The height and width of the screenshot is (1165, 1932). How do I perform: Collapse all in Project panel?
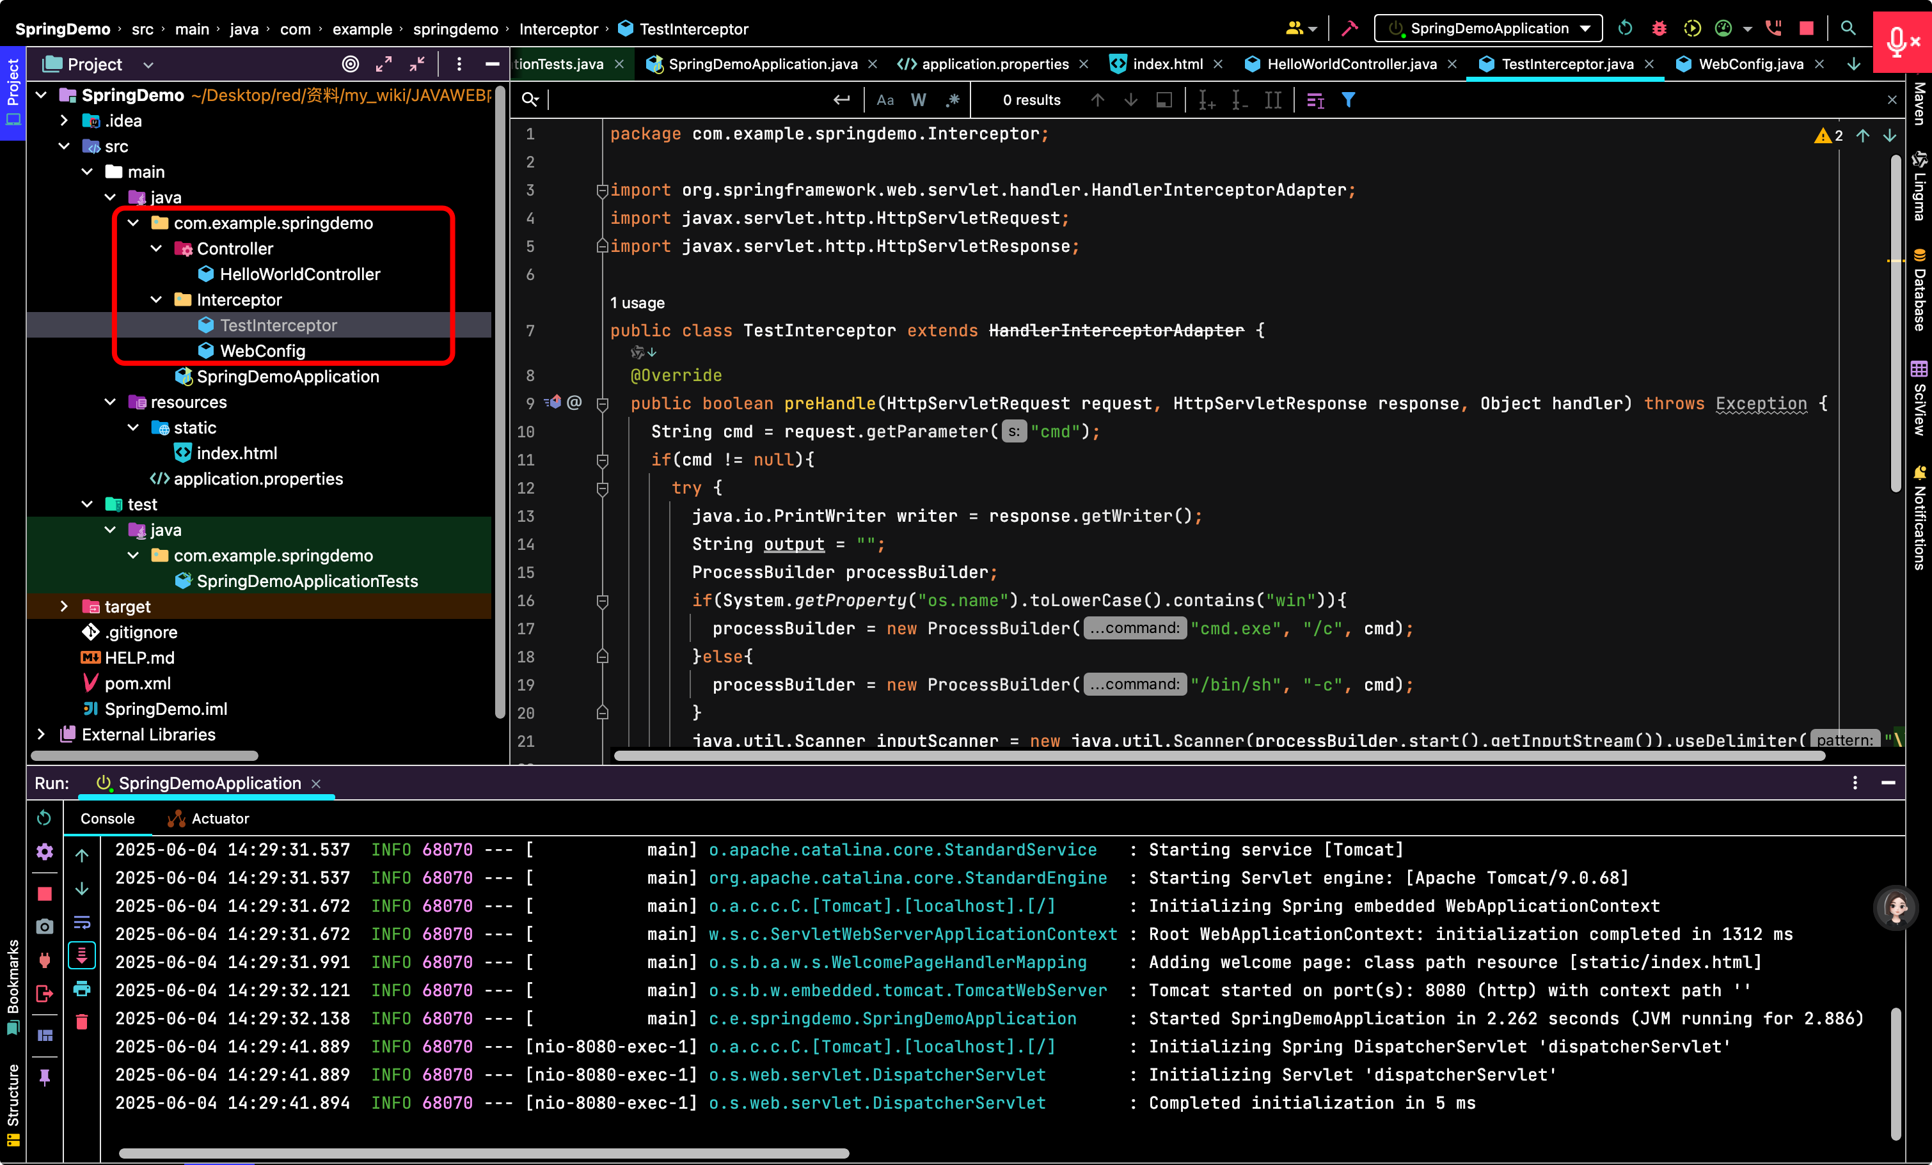[417, 64]
